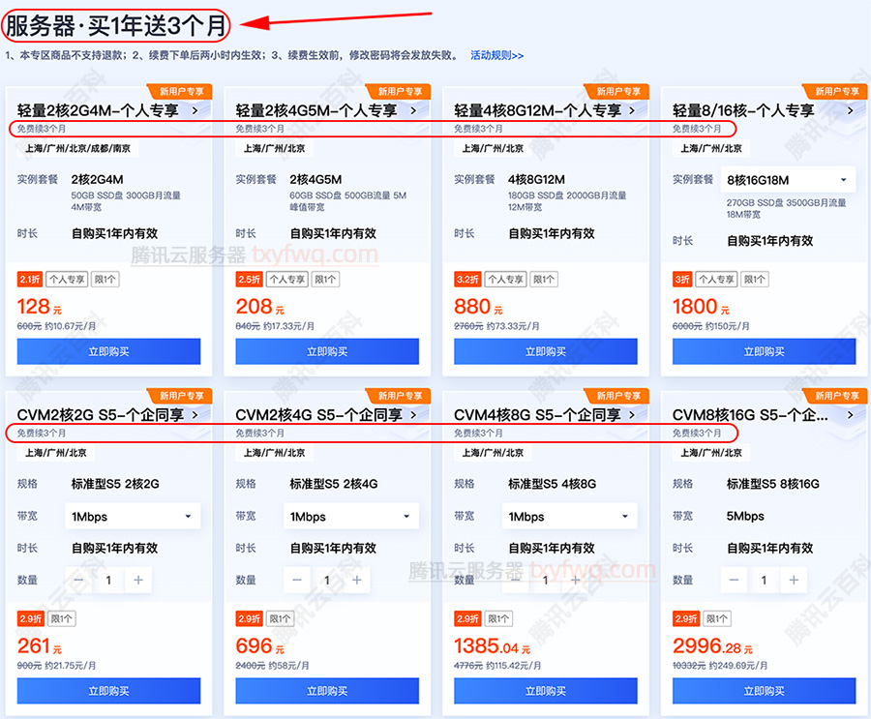Click chevron arrow beside 轻量2核2G4M title

195,110
